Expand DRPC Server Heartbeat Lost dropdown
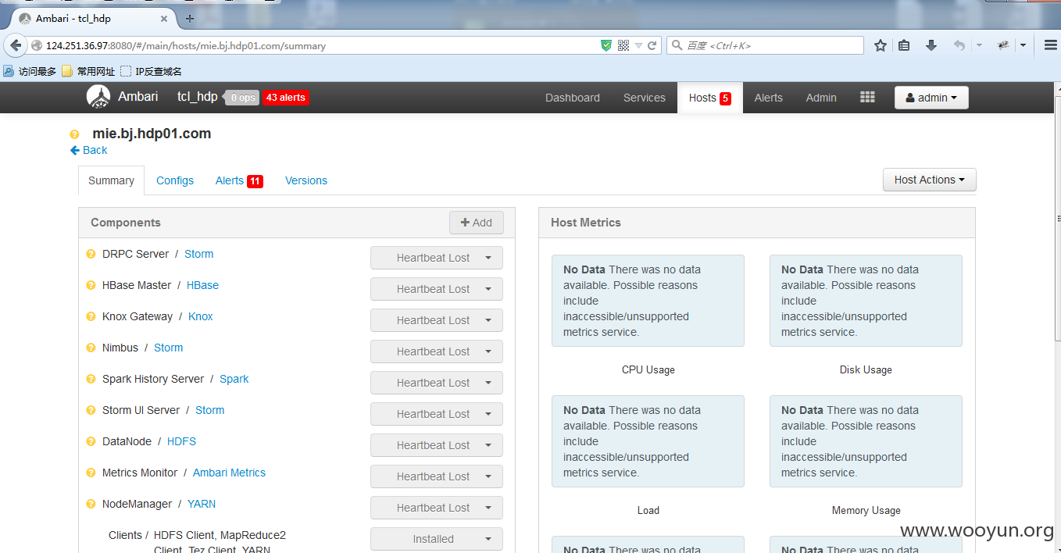 point(437,258)
